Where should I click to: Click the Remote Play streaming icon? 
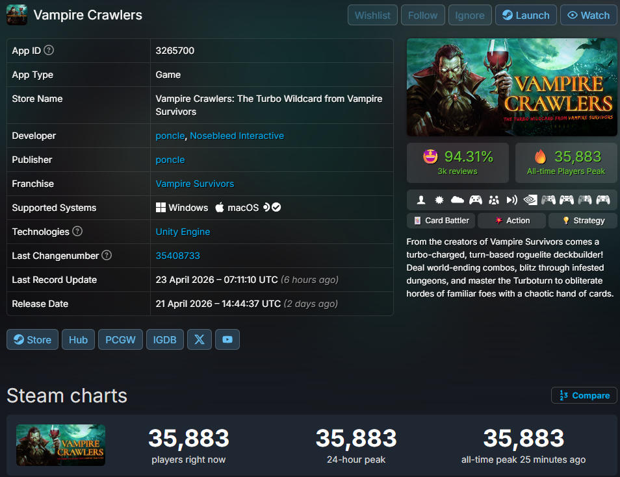pos(512,200)
